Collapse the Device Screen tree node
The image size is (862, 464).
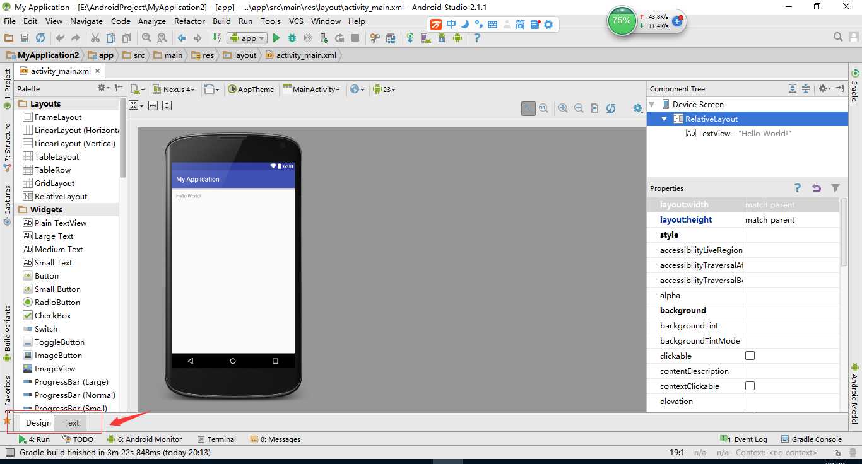point(652,104)
